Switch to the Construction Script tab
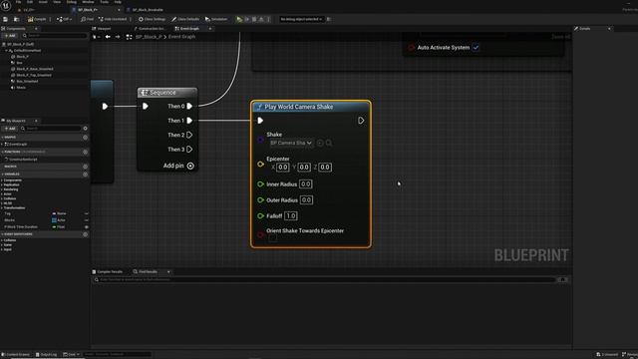638x359 pixels. pyautogui.click(x=150, y=29)
